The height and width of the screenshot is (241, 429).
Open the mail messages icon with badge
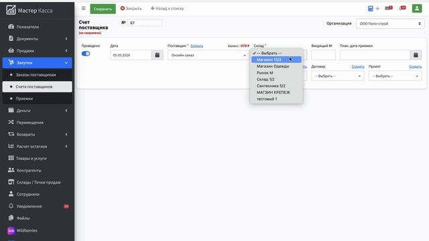388,8
